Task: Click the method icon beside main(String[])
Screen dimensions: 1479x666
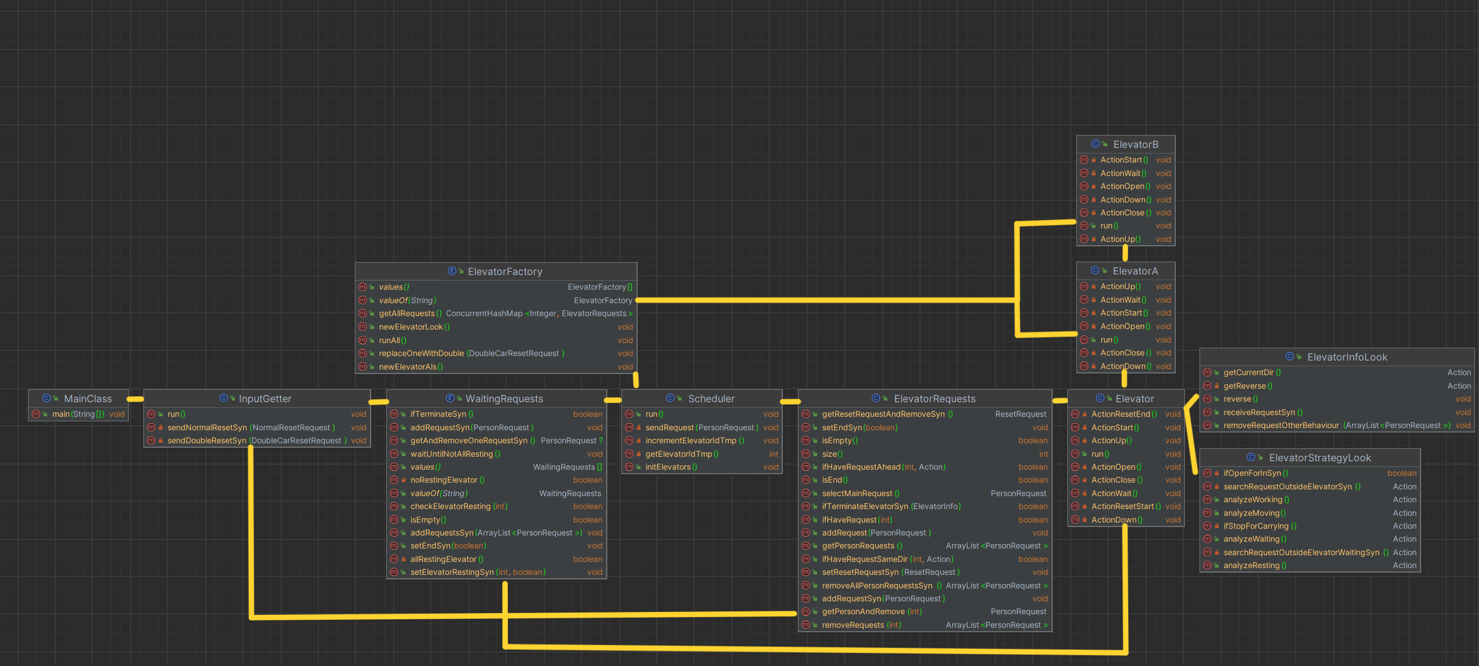Action: tap(36, 414)
